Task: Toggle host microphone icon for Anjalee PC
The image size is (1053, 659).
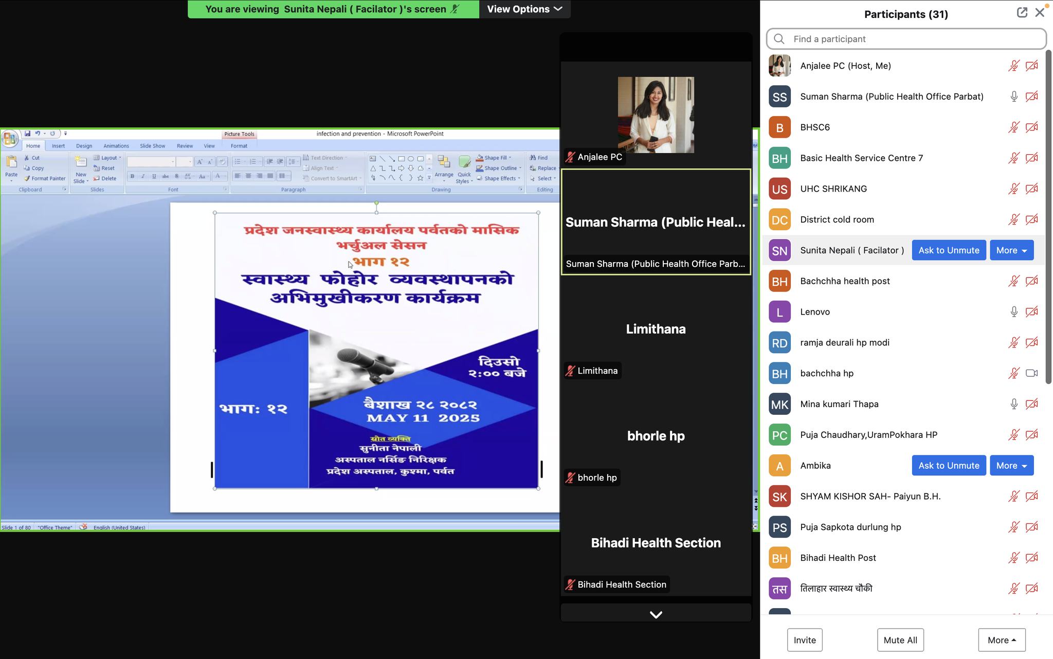Action: pos(1013,66)
